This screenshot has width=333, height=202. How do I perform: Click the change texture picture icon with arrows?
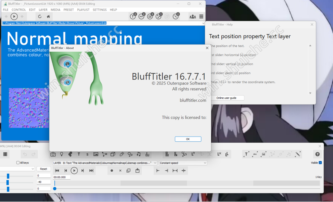[x=263, y=154]
